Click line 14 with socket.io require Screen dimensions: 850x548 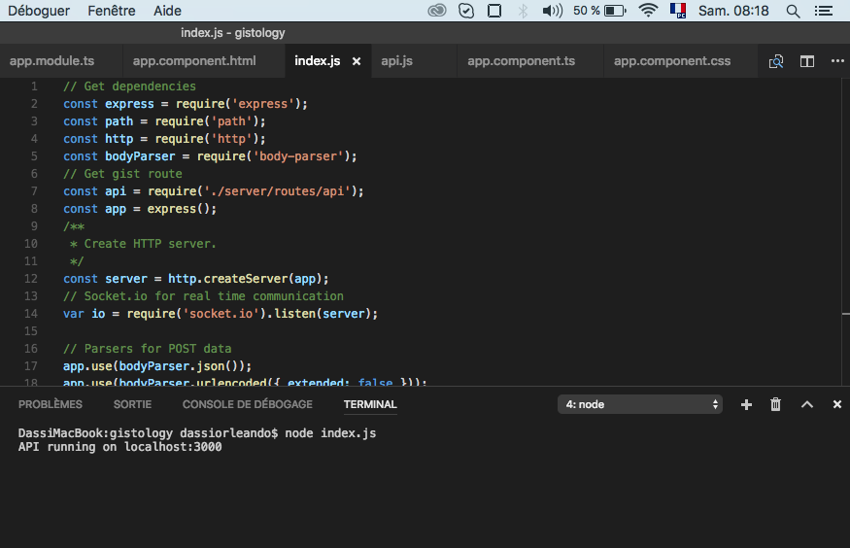click(221, 314)
